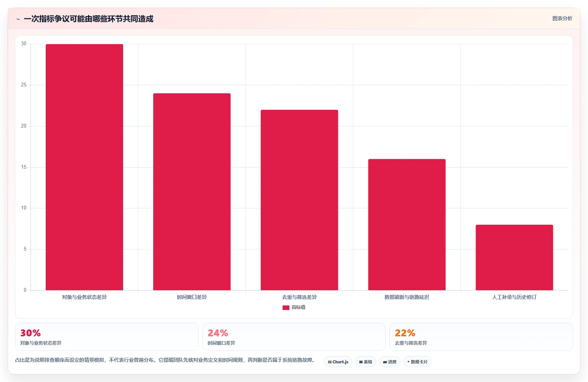Image resolution: width=588 pixels, height=382 pixels.
Task: Click 时间窗口差异 label in stat card
Action: [221, 343]
